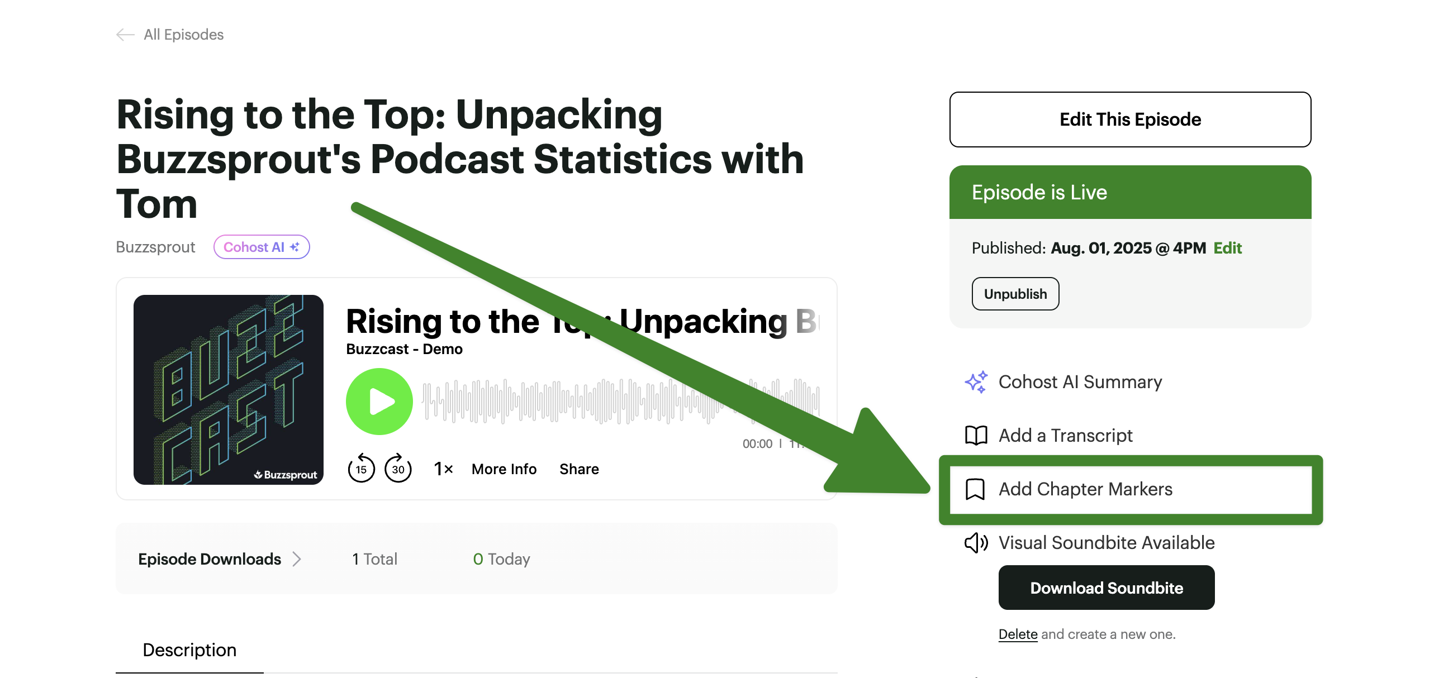Click the Cohost AI badge
The height and width of the screenshot is (678, 1434).
click(262, 247)
